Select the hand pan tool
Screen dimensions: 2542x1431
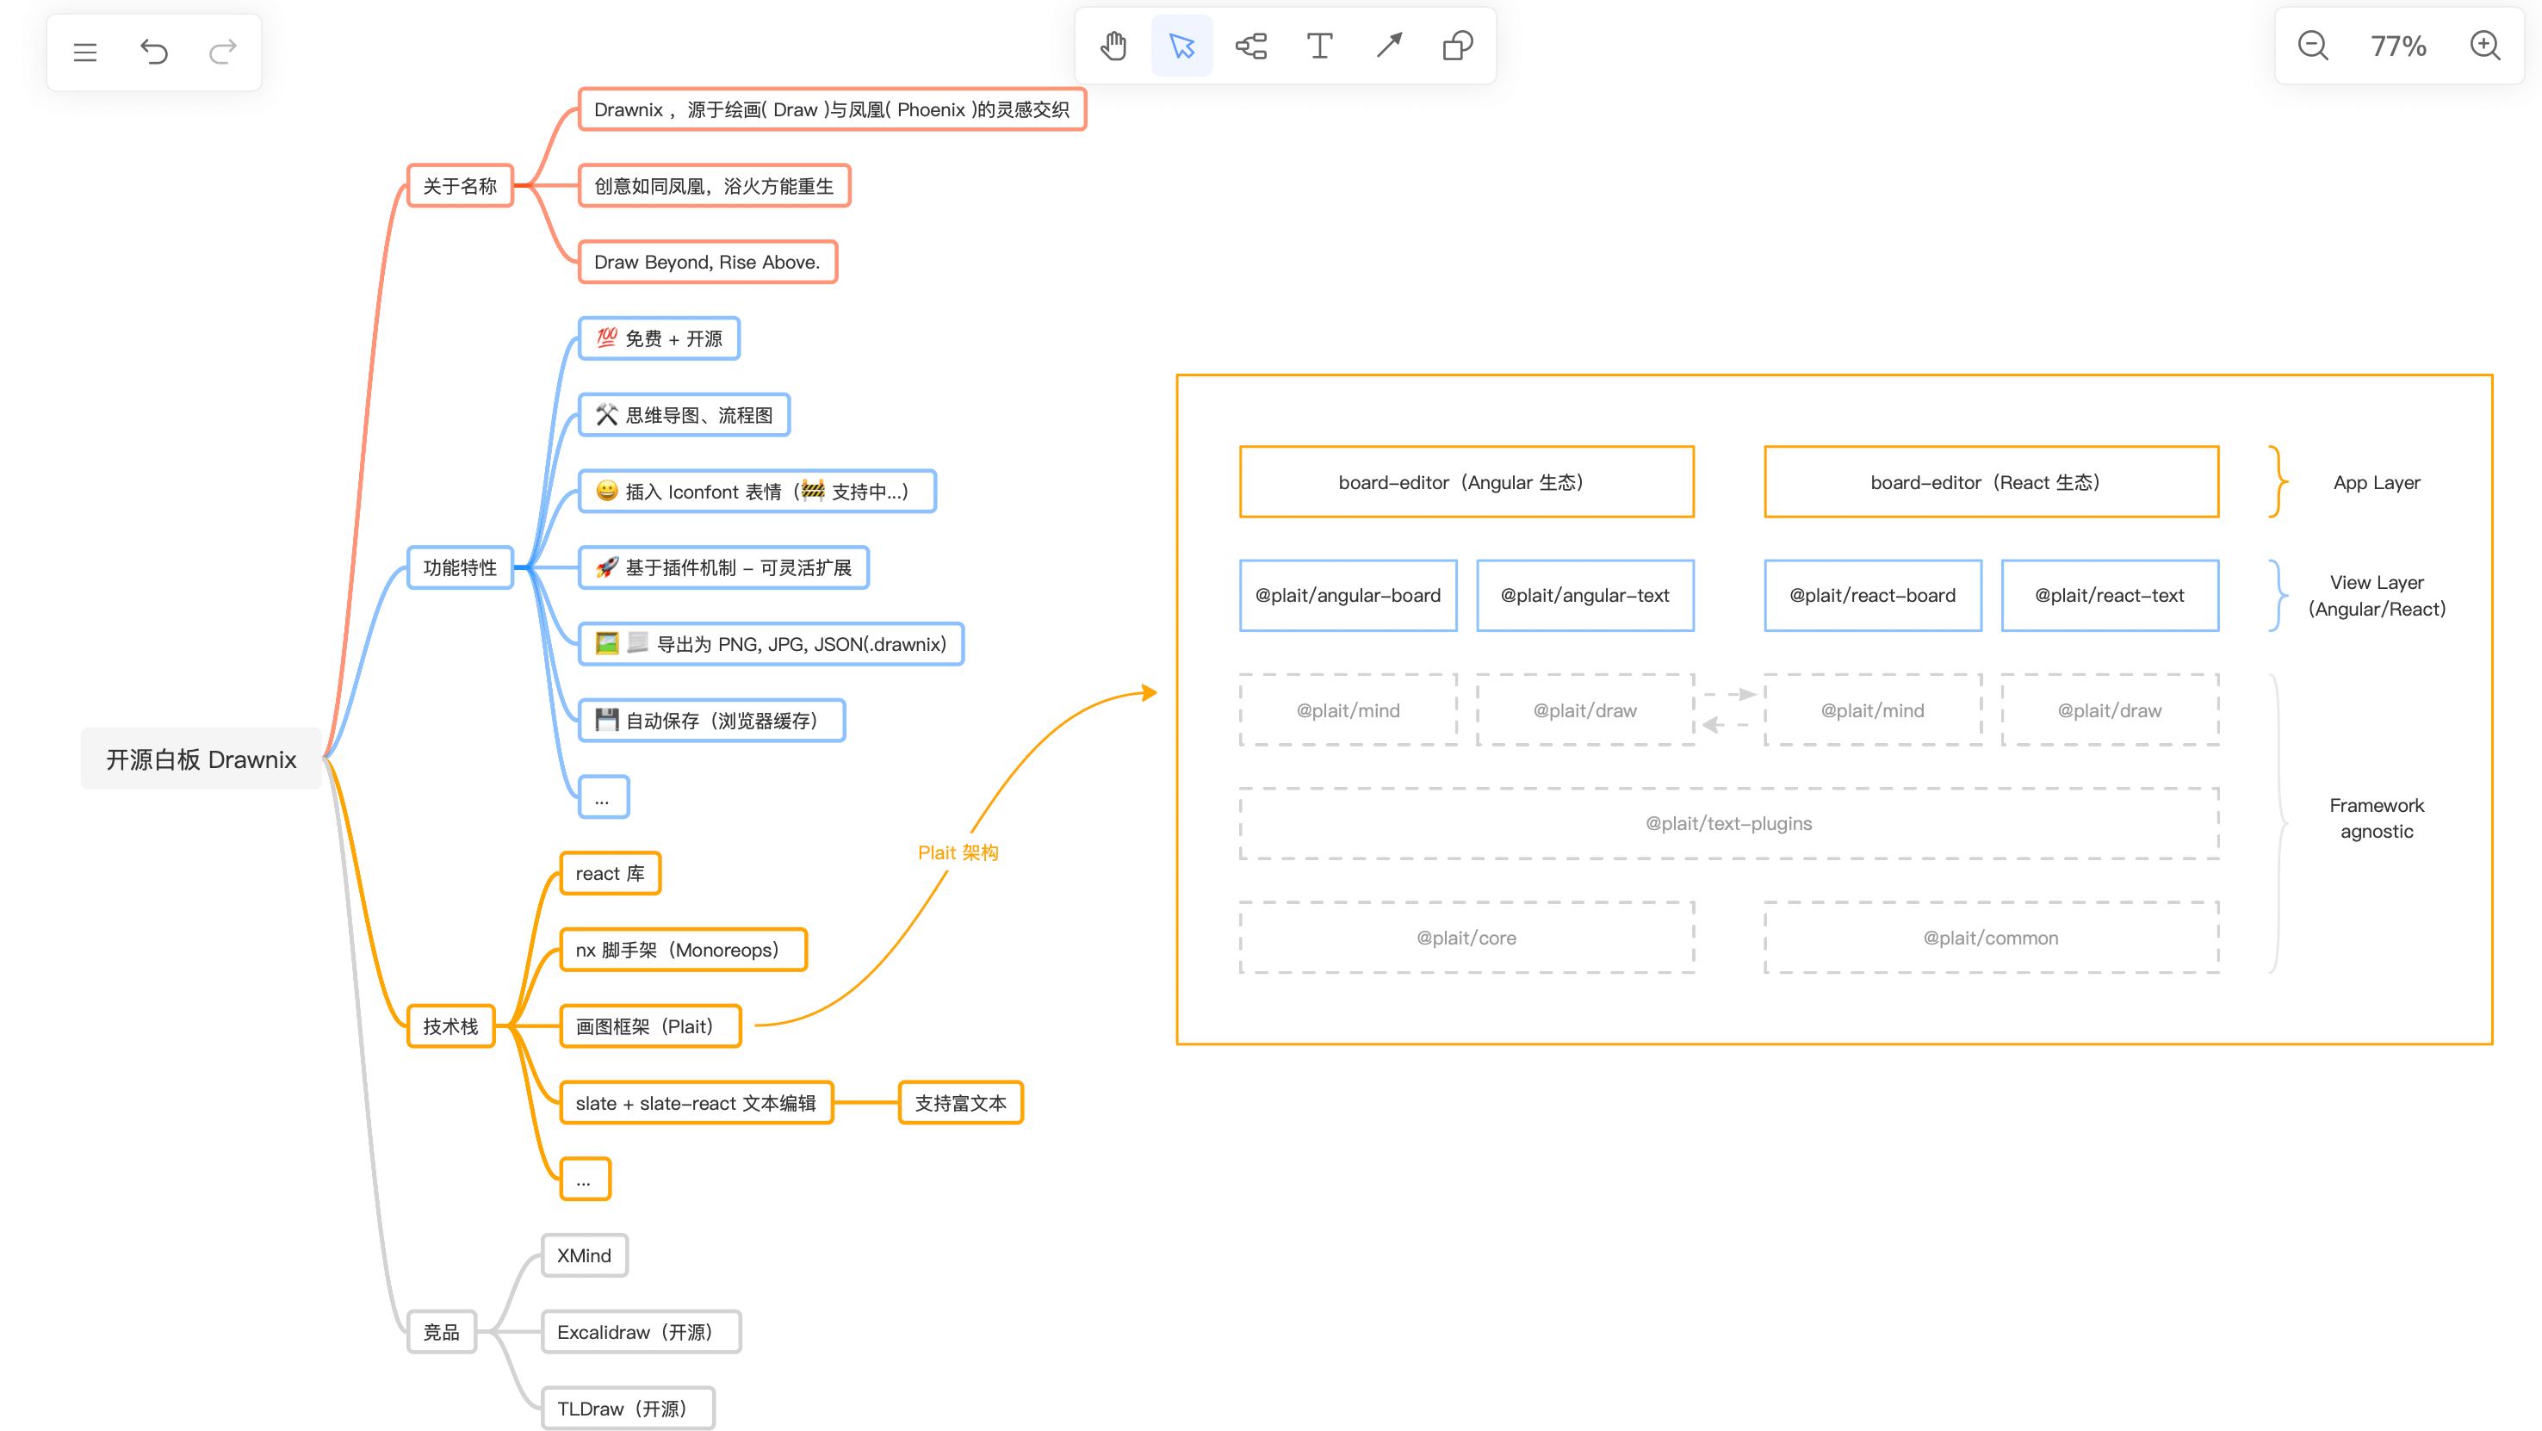click(x=1113, y=46)
